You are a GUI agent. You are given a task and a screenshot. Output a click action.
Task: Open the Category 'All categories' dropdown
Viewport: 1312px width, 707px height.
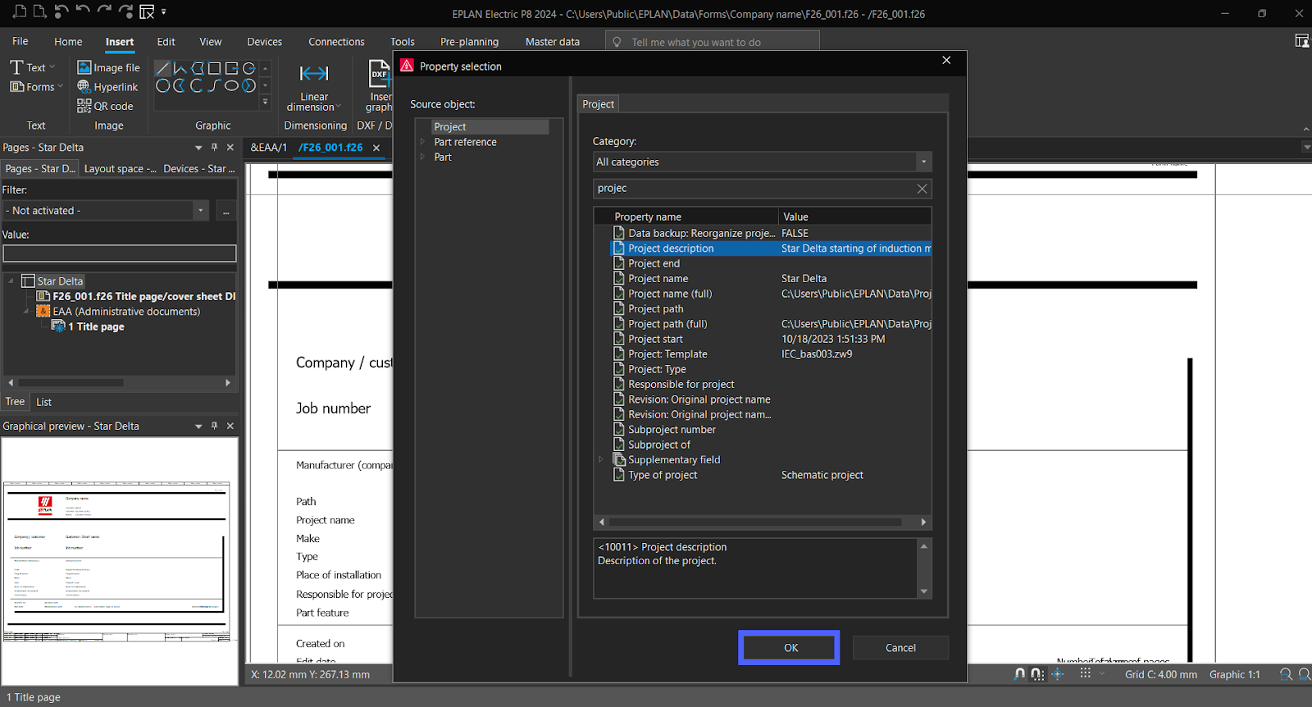point(923,162)
